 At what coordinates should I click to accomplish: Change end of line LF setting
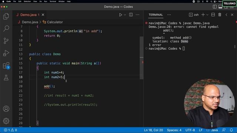(x=201, y=130)
